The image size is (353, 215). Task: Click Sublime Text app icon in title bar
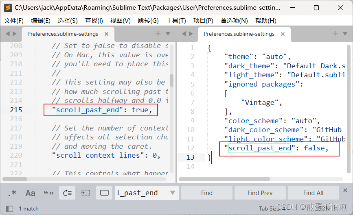click(x=8, y=8)
